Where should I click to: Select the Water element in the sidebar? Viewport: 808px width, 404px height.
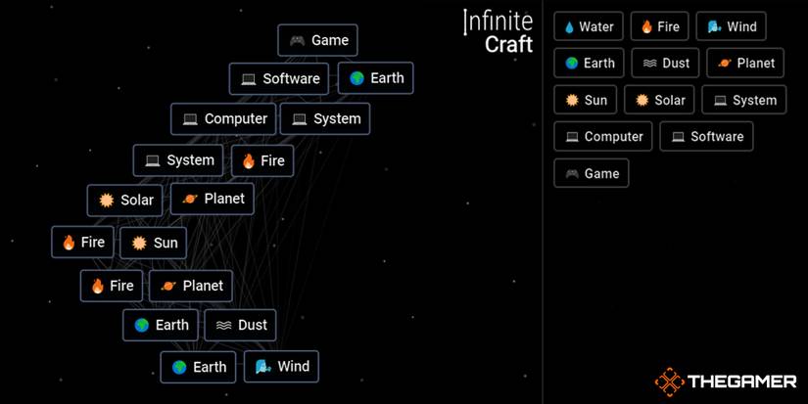tap(589, 26)
